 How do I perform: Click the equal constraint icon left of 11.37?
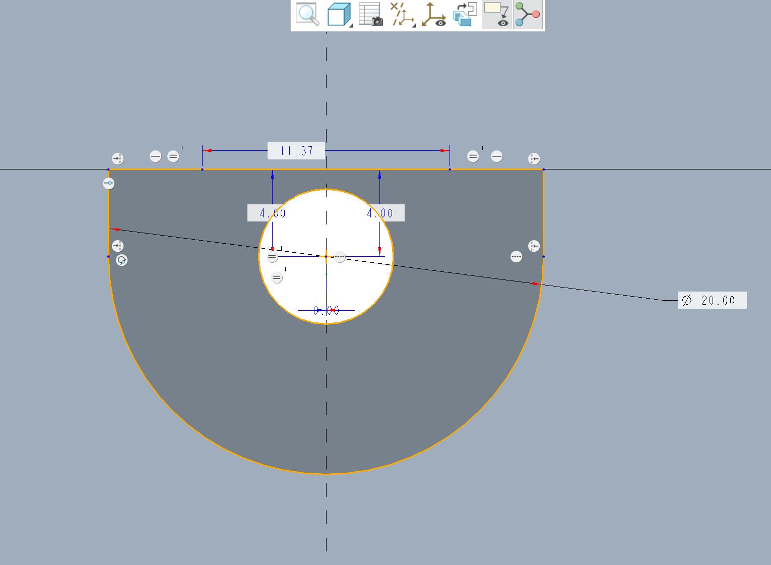[x=173, y=156]
